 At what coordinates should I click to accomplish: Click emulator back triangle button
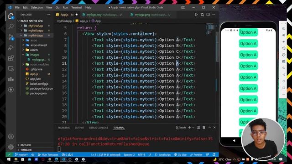coord(284,75)
